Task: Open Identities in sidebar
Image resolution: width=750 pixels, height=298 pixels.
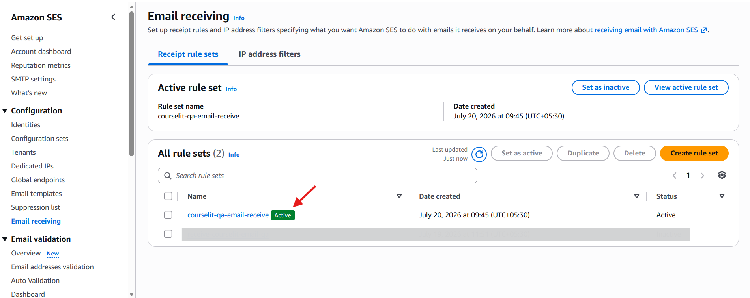Action: click(x=26, y=125)
